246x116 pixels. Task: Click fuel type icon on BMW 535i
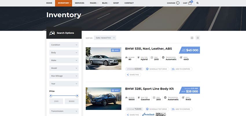click(x=139, y=57)
